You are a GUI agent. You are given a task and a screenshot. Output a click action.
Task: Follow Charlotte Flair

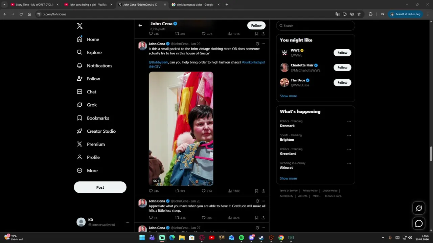[342, 67]
